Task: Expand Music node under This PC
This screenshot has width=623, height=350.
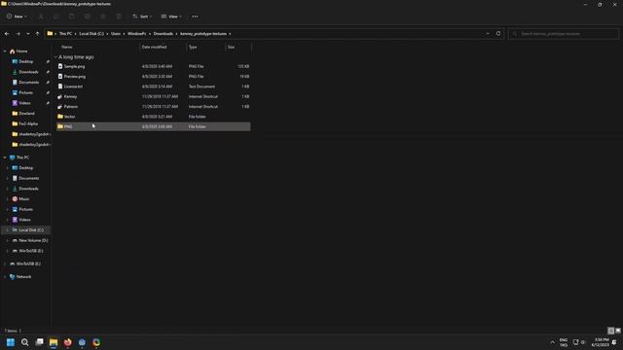Action: click(7, 199)
